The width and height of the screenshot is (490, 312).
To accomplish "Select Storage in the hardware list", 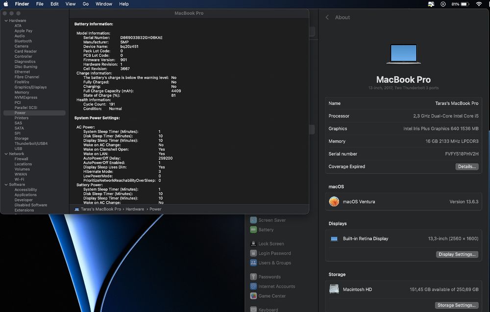I will [22, 138].
